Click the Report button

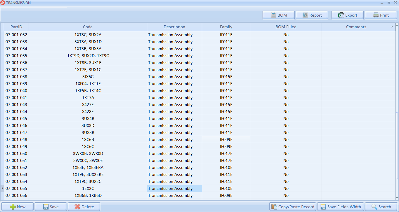click(x=312, y=15)
